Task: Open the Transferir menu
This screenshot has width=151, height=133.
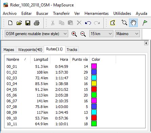Action: click(61, 14)
